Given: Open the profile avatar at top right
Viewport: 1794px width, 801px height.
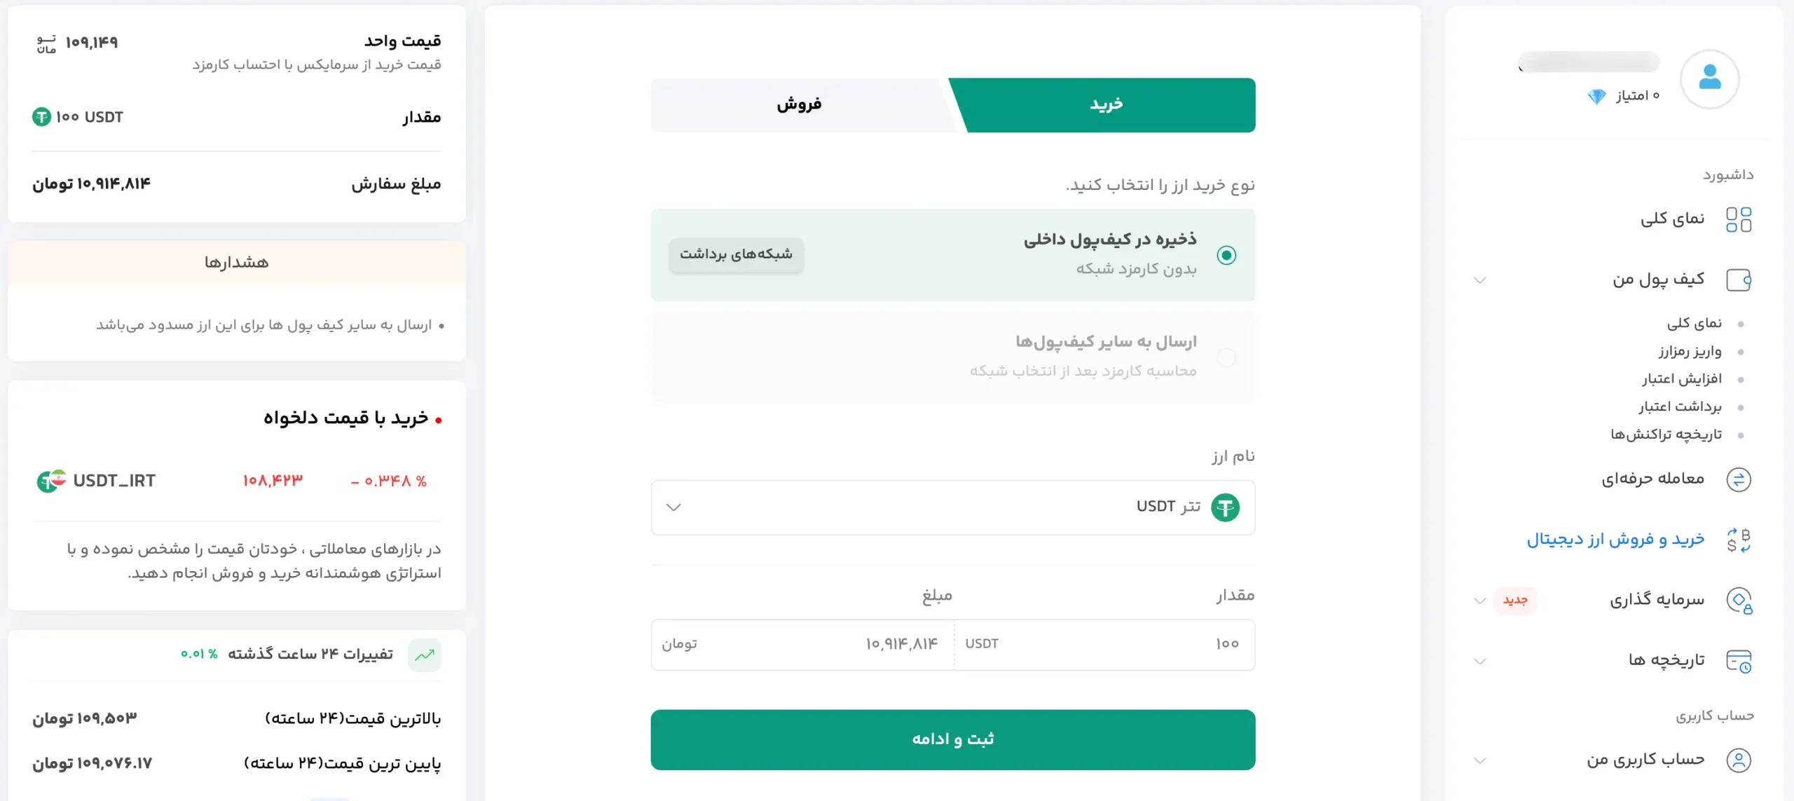Looking at the screenshot, I should point(1710,79).
